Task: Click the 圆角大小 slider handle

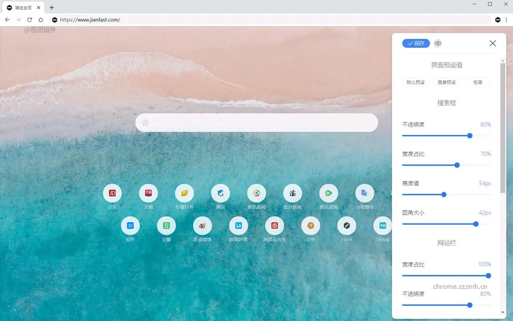Action: click(x=476, y=224)
